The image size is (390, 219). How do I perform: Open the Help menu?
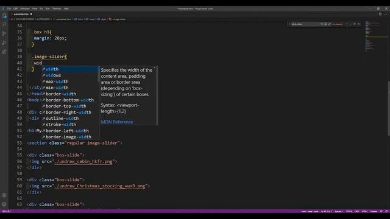tap(66, 9)
